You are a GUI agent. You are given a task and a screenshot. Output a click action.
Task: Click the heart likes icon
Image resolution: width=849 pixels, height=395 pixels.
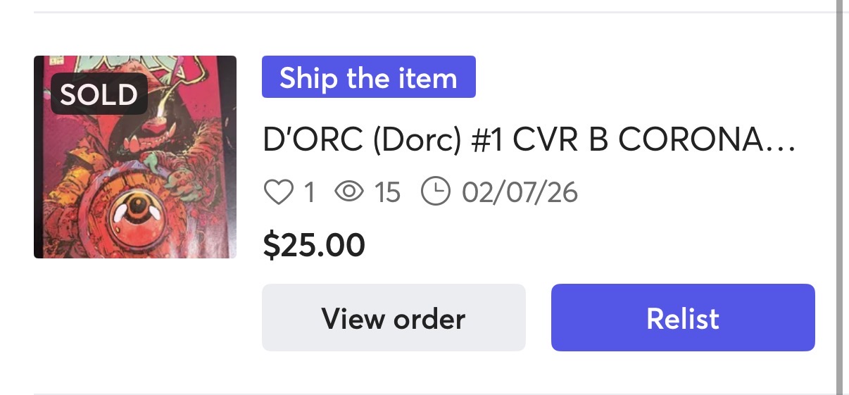(278, 192)
